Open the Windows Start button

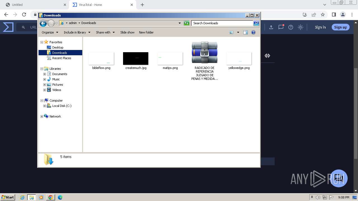(8, 197)
